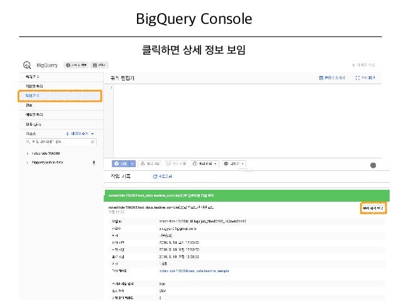The height and width of the screenshot is (301, 401).
Task: Click the chip with the table grid icon in header
Action: point(99,65)
